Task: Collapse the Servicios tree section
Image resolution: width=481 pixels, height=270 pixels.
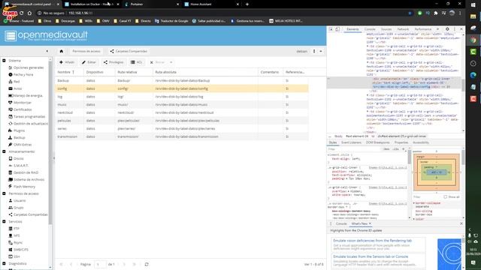Action: coord(4,222)
